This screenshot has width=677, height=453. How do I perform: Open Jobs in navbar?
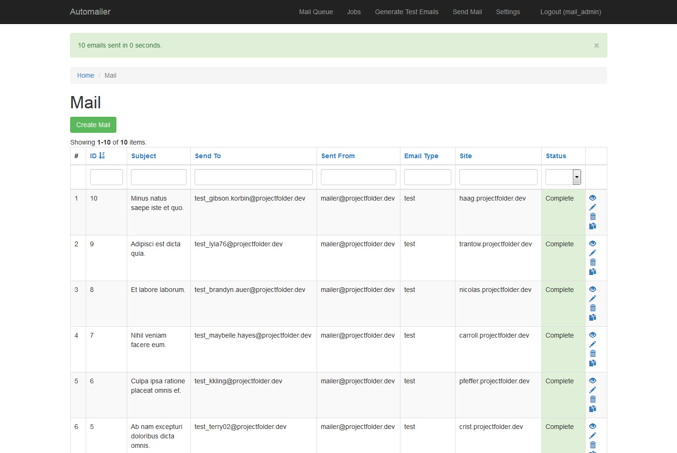354,12
